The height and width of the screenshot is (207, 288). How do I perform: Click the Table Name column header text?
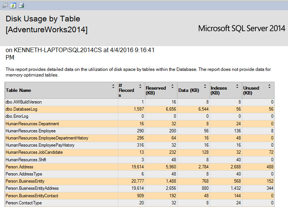(x=18, y=90)
